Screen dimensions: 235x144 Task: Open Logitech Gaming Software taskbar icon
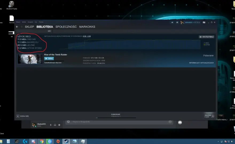25,141
